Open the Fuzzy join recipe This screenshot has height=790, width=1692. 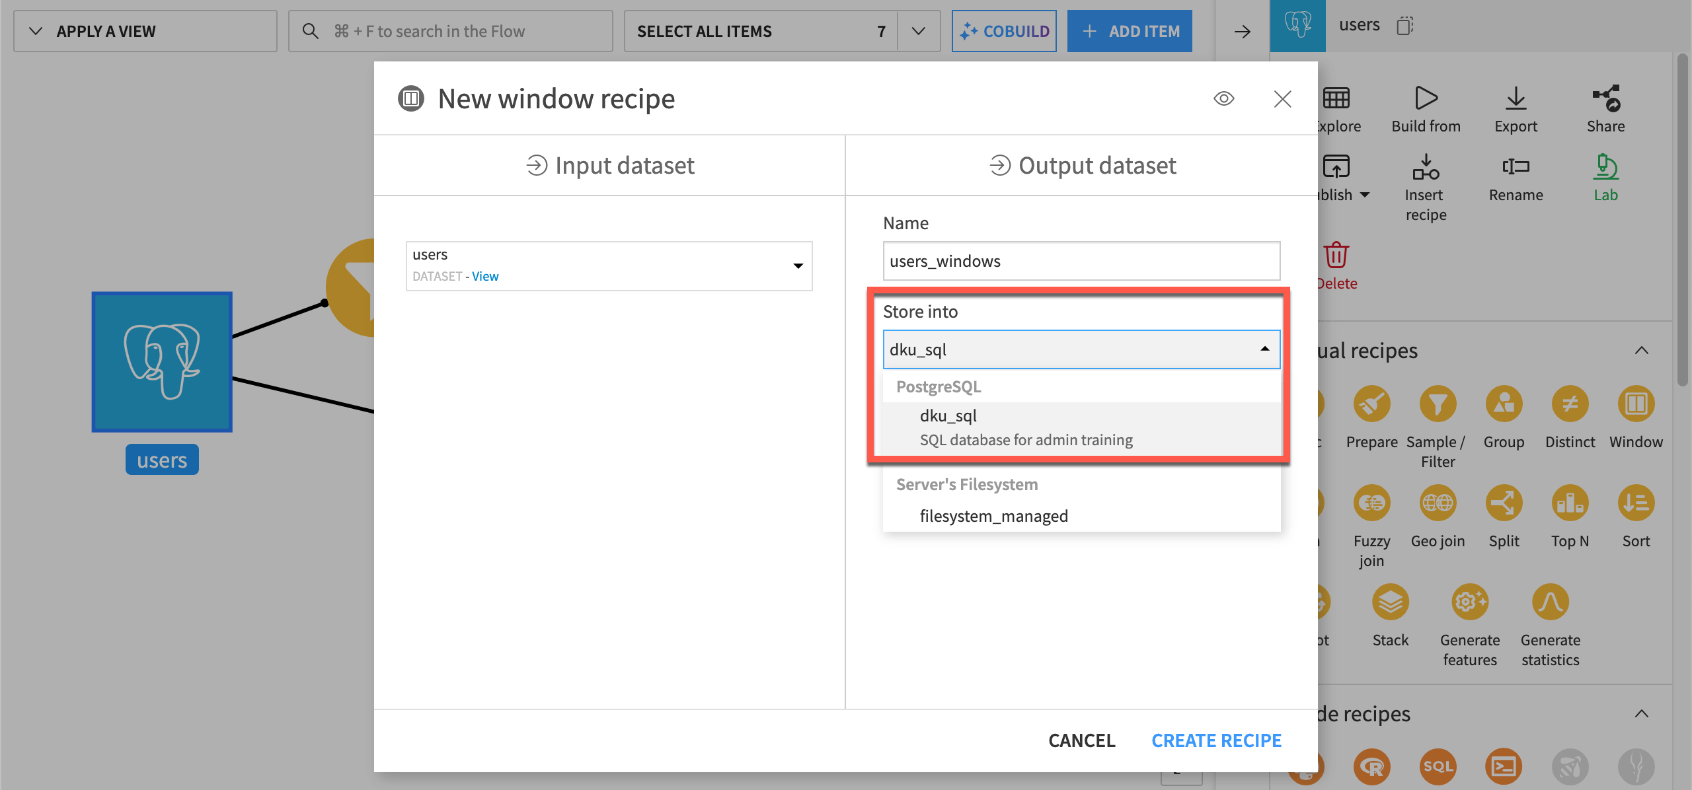pos(1371,503)
